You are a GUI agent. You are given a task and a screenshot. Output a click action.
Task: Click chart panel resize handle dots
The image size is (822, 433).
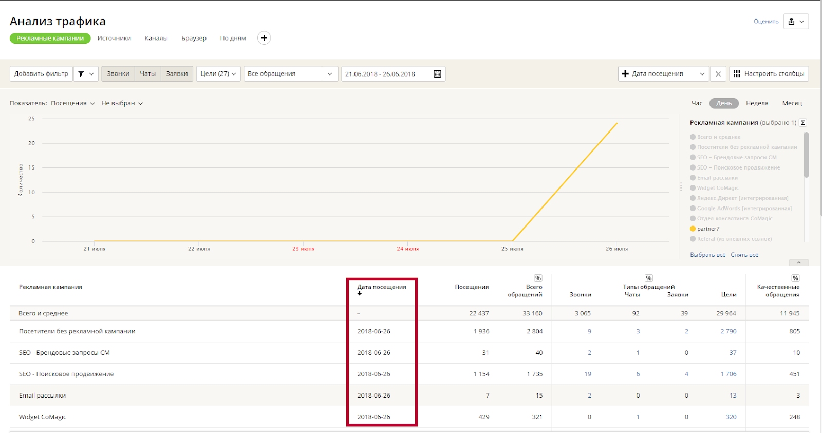point(681,187)
